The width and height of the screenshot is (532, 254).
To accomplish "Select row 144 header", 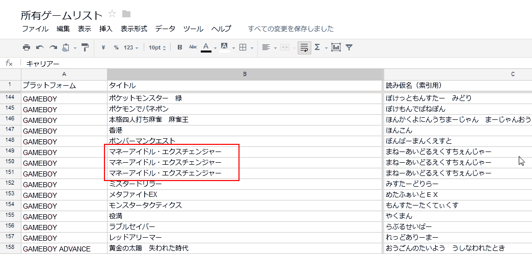I will coord(11,98).
